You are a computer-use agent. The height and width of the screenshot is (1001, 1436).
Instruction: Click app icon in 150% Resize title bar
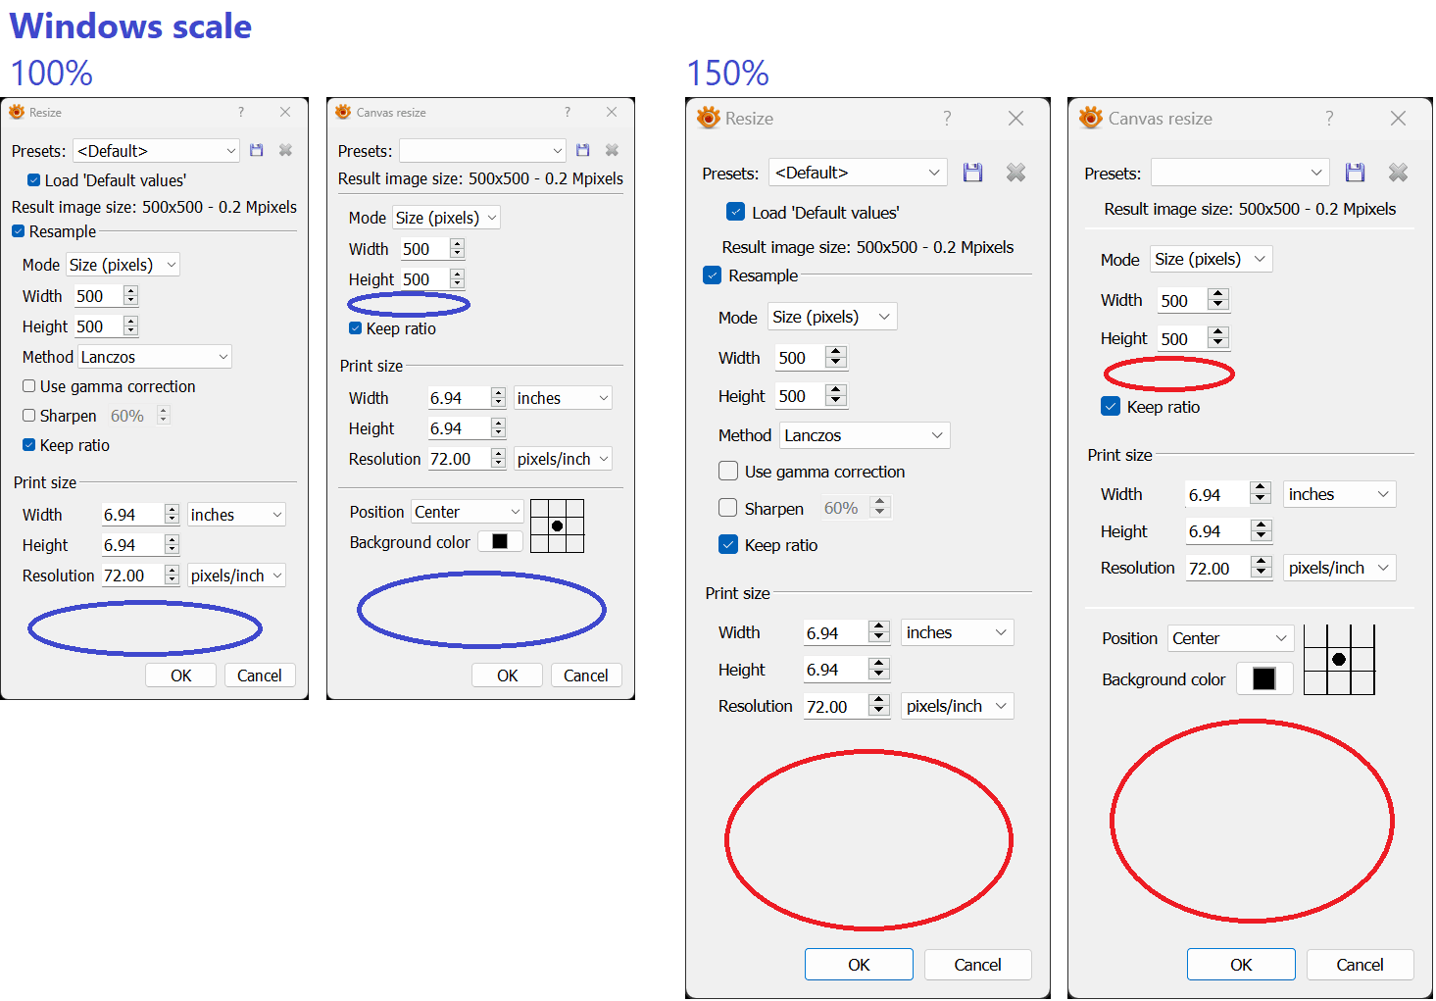point(708,119)
